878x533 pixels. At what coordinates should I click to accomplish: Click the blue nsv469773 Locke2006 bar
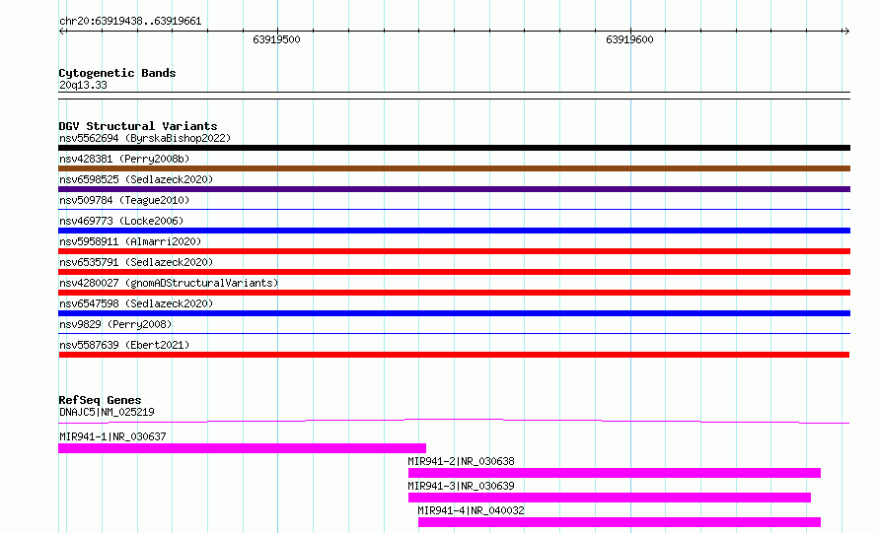[x=454, y=231]
